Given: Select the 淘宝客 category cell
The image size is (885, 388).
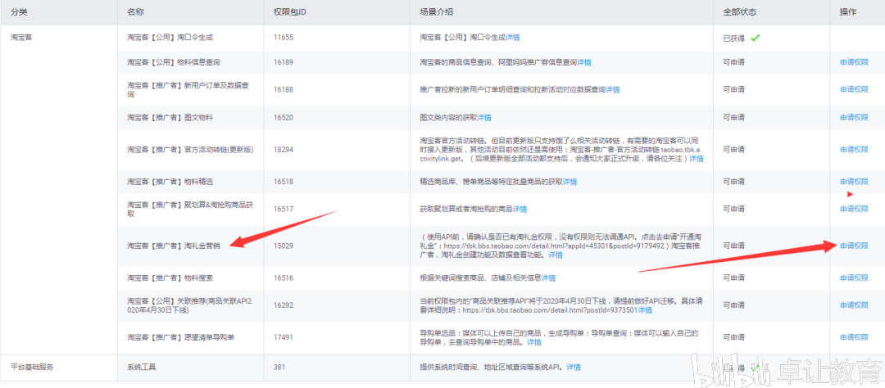Looking at the screenshot, I should [x=22, y=38].
